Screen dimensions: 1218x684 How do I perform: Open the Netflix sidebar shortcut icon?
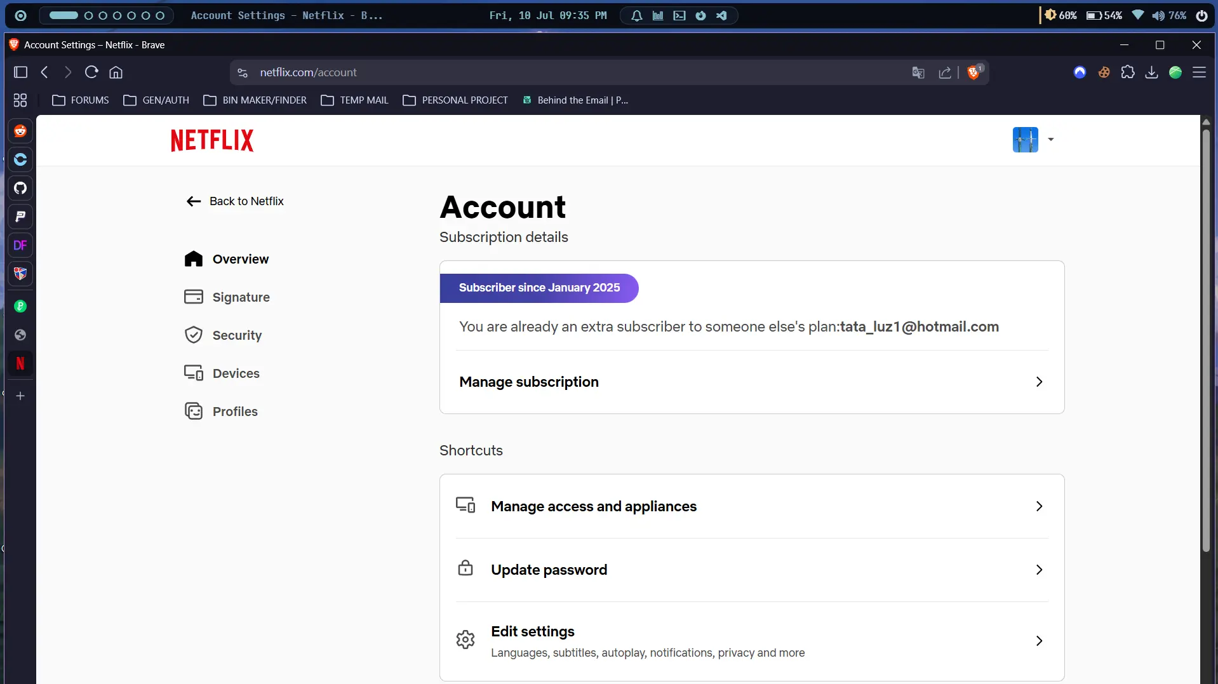click(20, 363)
